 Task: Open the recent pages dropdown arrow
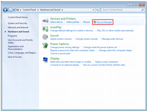[x=14, y=10]
